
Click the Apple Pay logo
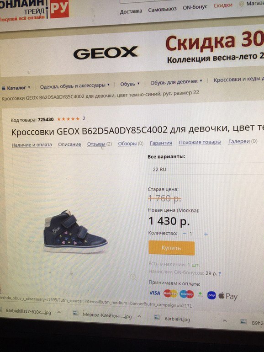coord(228,296)
